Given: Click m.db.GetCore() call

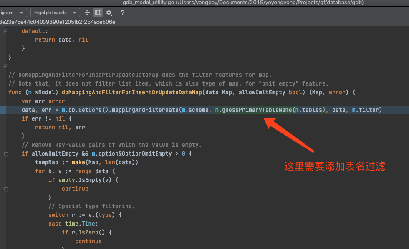Looking at the screenshot, I should point(85,110).
